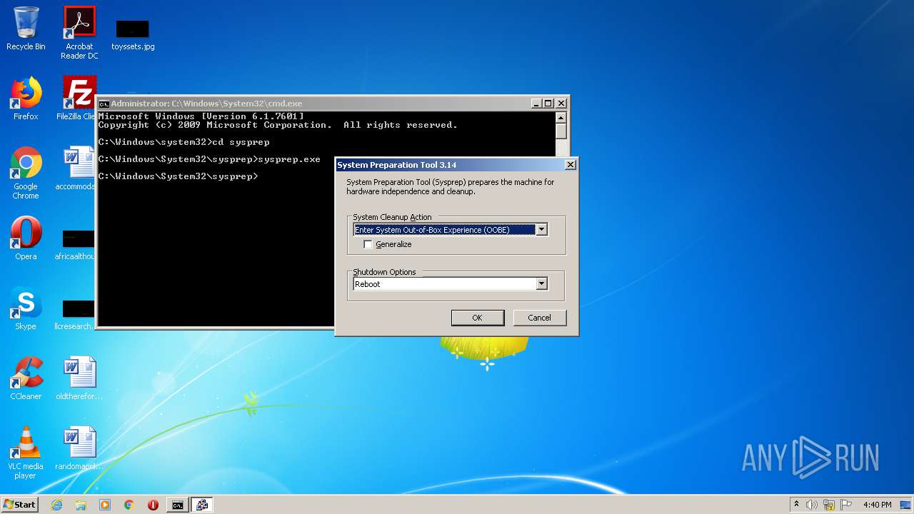
Task: Select the oldtherefor Word document
Action: (79, 378)
